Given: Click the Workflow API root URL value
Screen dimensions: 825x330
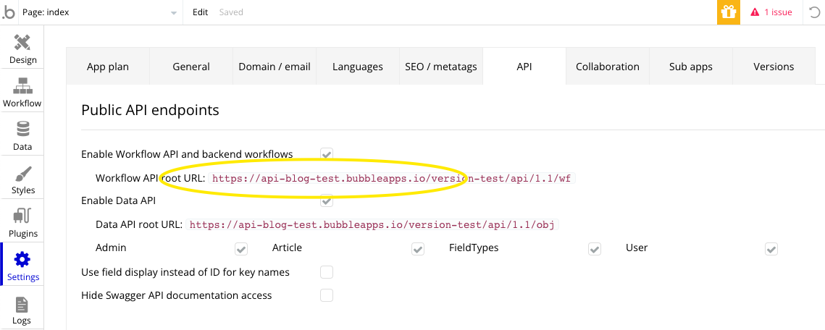Looking at the screenshot, I should [x=391, y=178].
